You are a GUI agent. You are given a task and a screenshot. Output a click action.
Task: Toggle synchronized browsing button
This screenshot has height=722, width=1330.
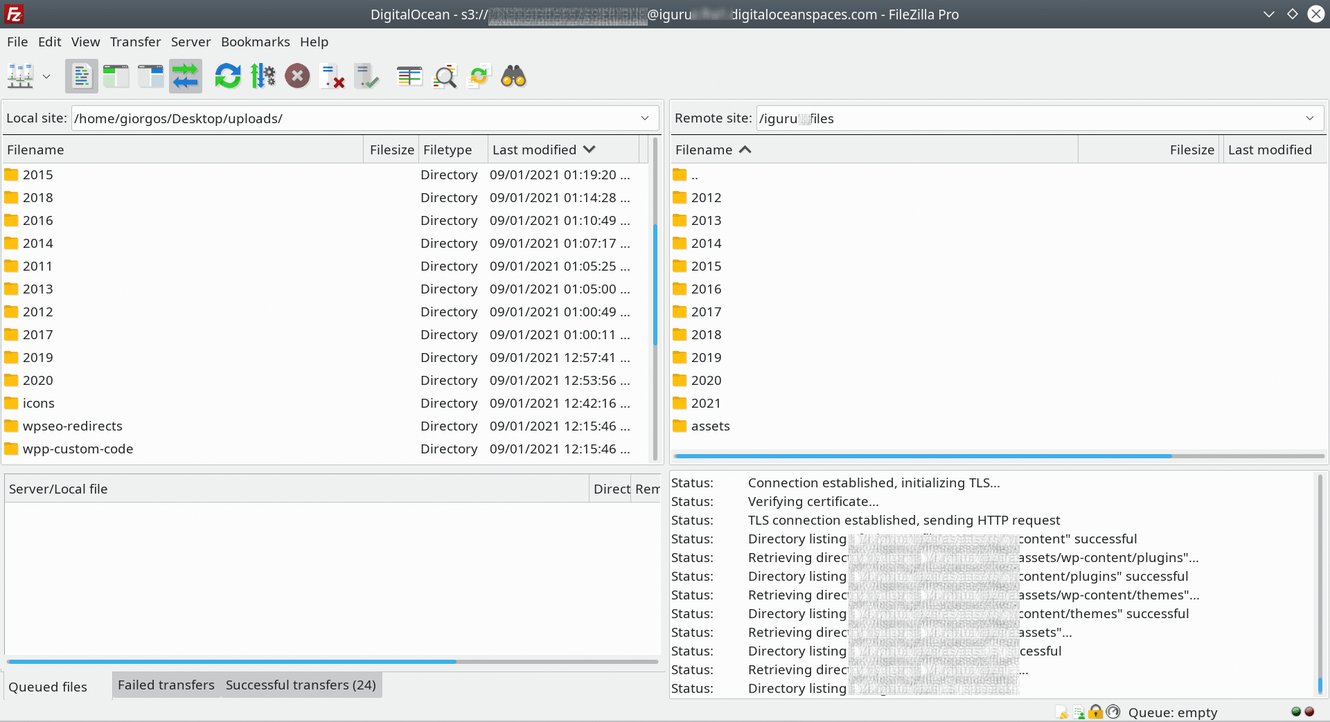tap(479, 76)
